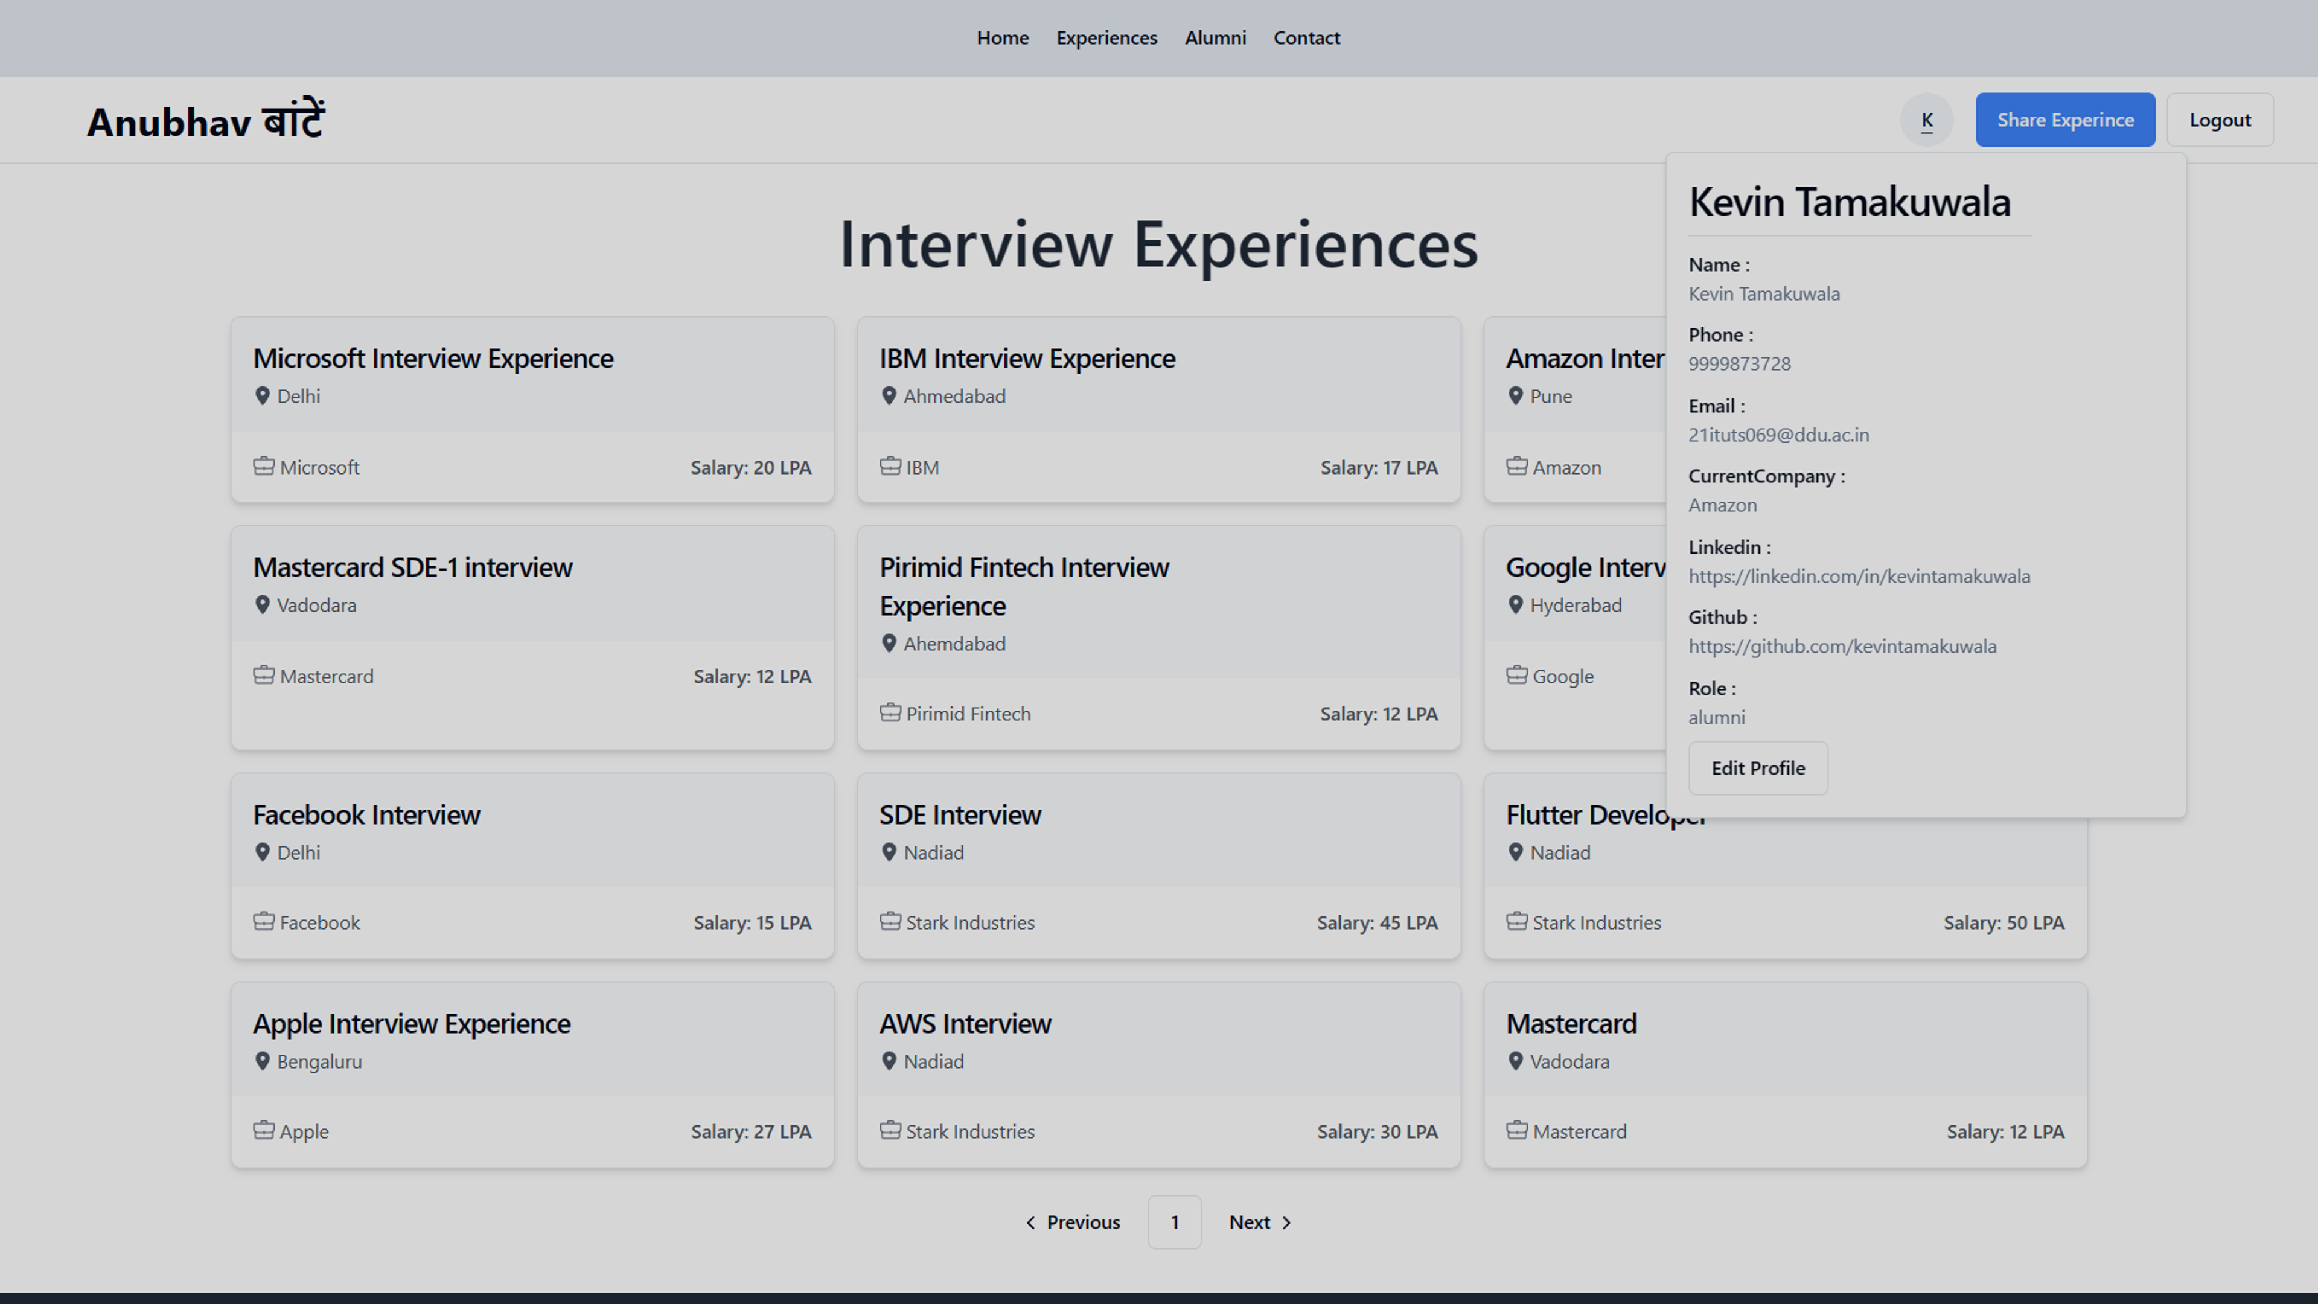This screenshot has width=2318, height=1304.
Task: Click Previous page navigation button
Action: (x=1070, y=1221)
